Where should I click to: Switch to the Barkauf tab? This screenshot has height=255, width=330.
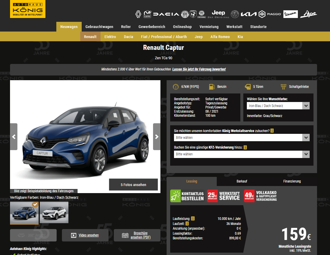[242, 181]
